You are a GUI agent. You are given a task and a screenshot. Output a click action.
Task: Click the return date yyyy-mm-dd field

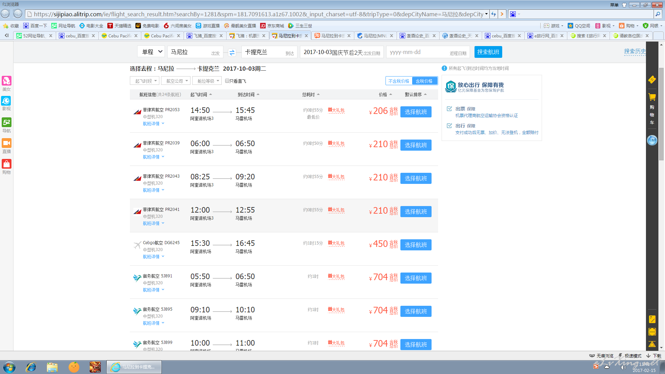[428, 52]
